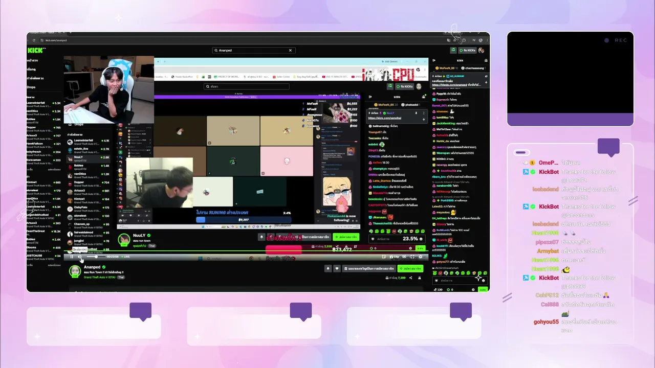Open the browser three-dot menu
Viewport: 655px width, 368px height.
(486, 40)
